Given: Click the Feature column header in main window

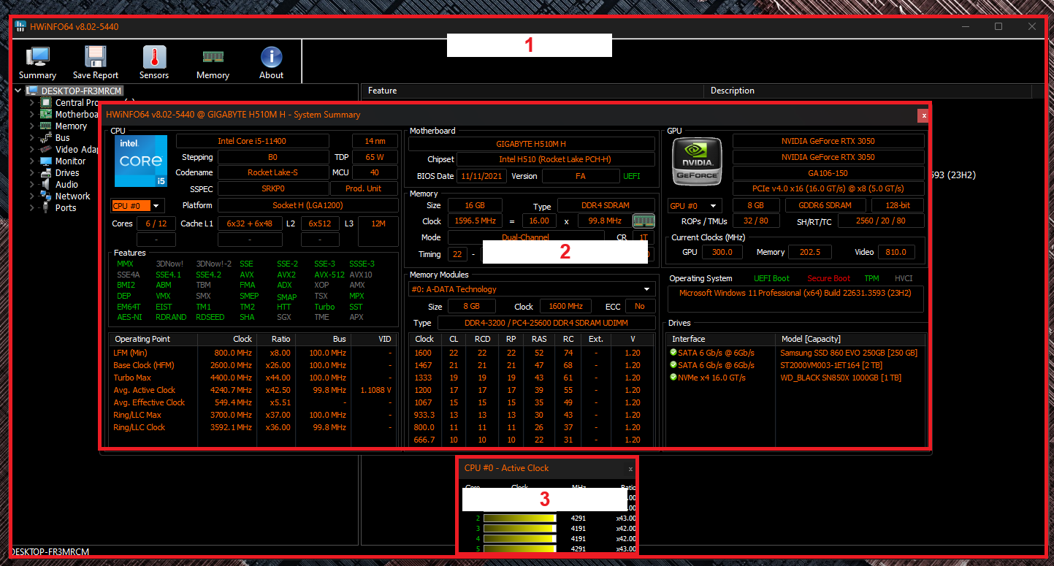Looking at the screenshot, I should [533, 91].
